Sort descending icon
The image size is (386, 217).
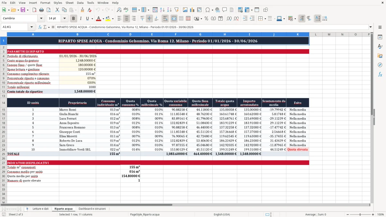tap(169, 10)
